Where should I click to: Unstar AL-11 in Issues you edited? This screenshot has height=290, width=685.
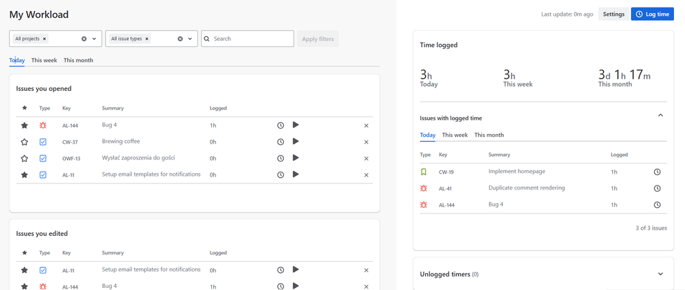click(x=25, y=270)
